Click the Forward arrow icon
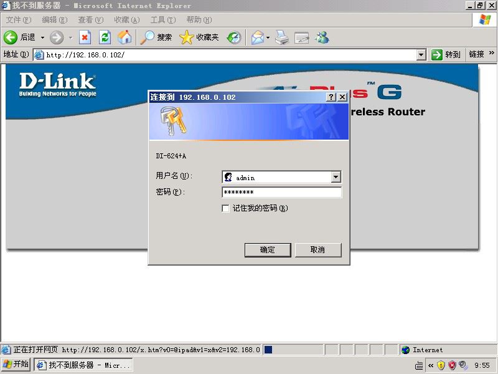 [57, 37]
